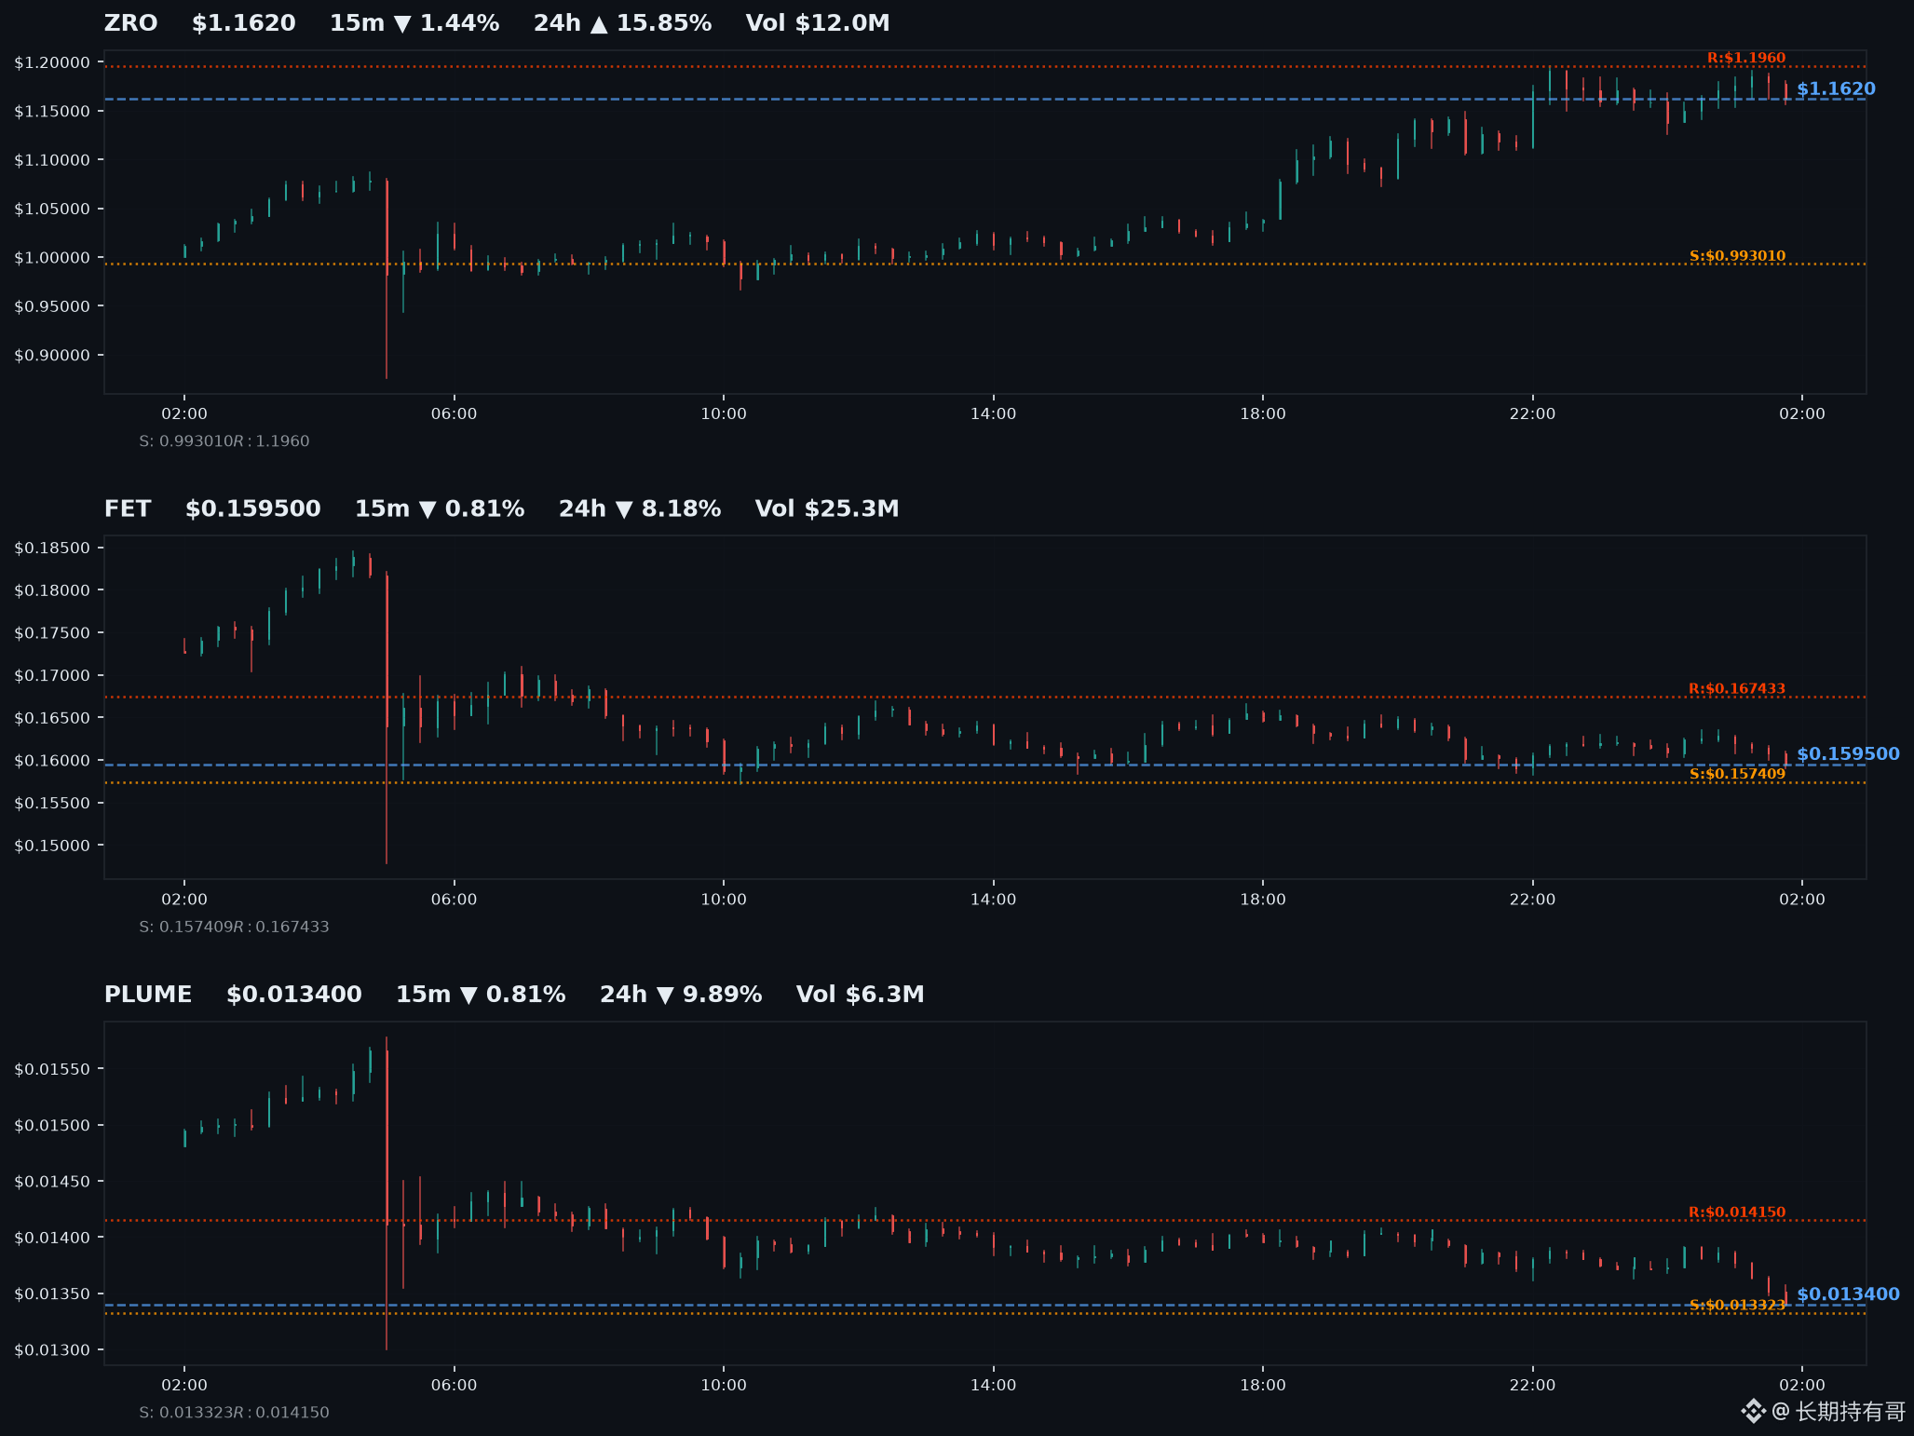Screen dimensions: 1914x1436
Task: Click the S:$0.993010 support label
Action: [1738, 256]
